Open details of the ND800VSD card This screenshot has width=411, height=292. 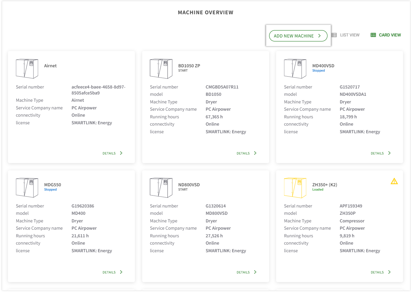[x=247, y=272]
